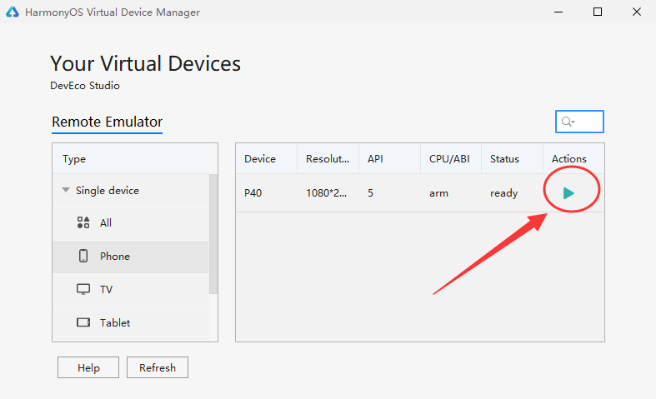Focus the device search input field
The width and height of the screenshot is (656, 399).
[579, 122]
